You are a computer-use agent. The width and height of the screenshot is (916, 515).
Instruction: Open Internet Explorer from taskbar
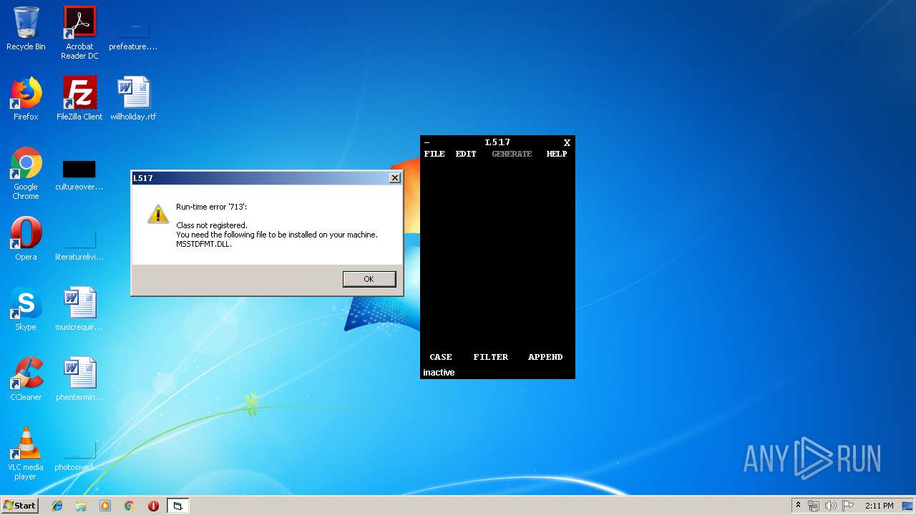pyautogui.click(x=57, y=506)
